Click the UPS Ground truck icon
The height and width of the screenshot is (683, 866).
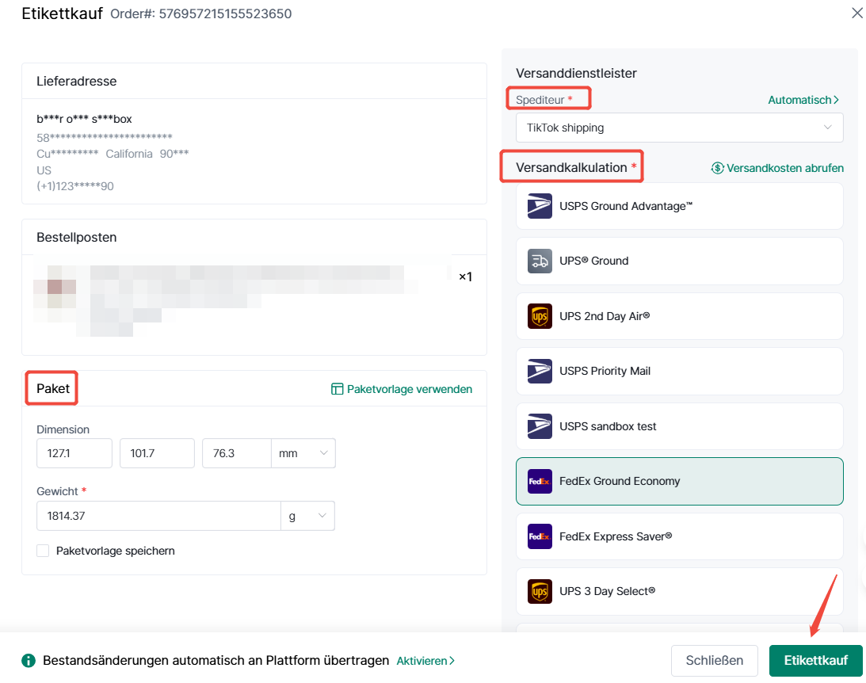540,261
